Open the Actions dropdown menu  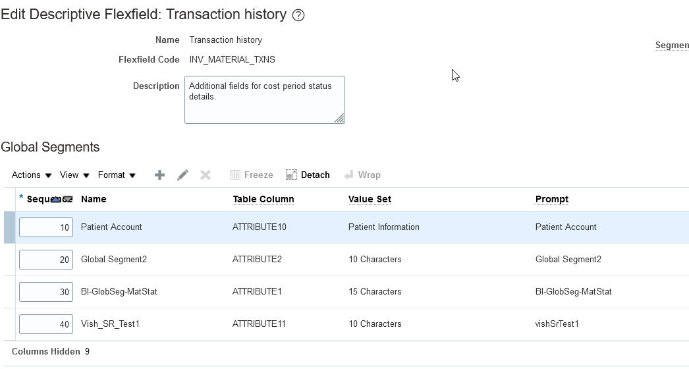[32, 175]
